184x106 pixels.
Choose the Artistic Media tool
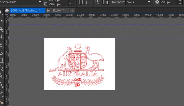pyautogui.click(x=1, y=53)
